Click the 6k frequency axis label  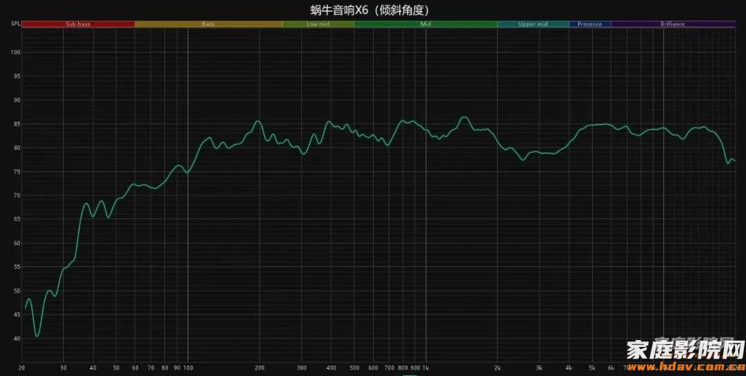611,368
